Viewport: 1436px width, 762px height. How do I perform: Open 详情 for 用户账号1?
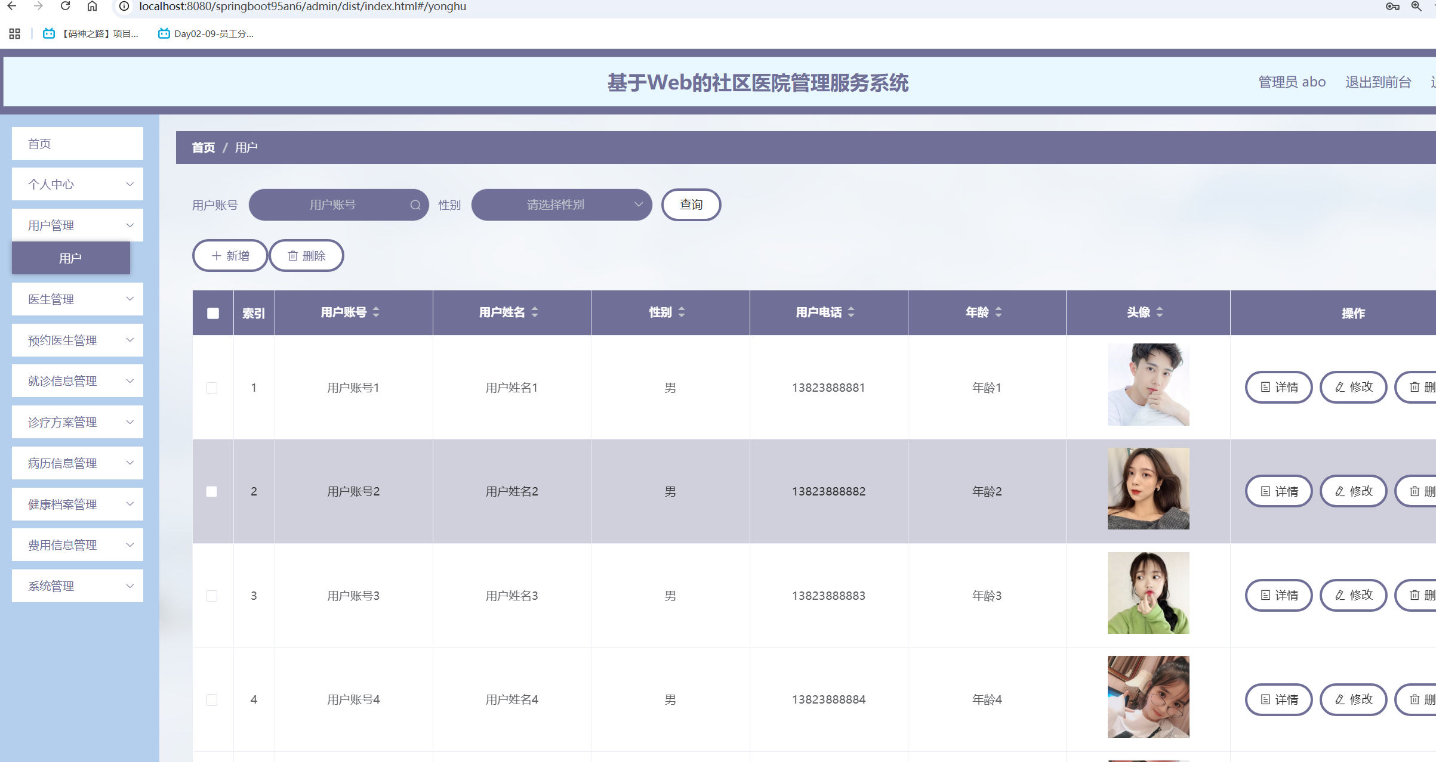[x=1279, y=388]
